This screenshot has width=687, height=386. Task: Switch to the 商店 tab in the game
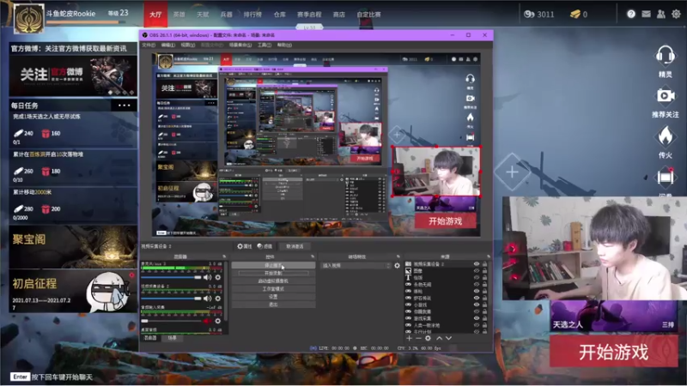tap(338, 15)
